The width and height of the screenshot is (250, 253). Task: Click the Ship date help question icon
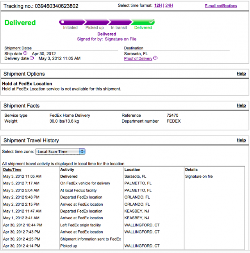coord(25,53)
